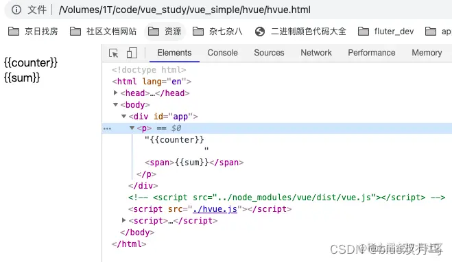Click the {{sum}} text on the page

pos(22,78)
